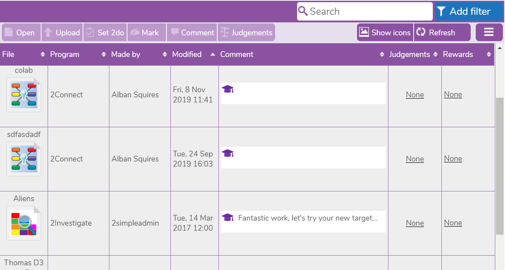Toggle Show icons view
Viewport: 505px width, 270px height.
coord(385,32)
